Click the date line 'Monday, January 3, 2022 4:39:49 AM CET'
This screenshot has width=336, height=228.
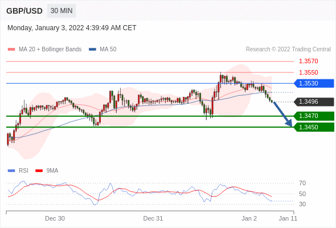[x=72, y=28]
